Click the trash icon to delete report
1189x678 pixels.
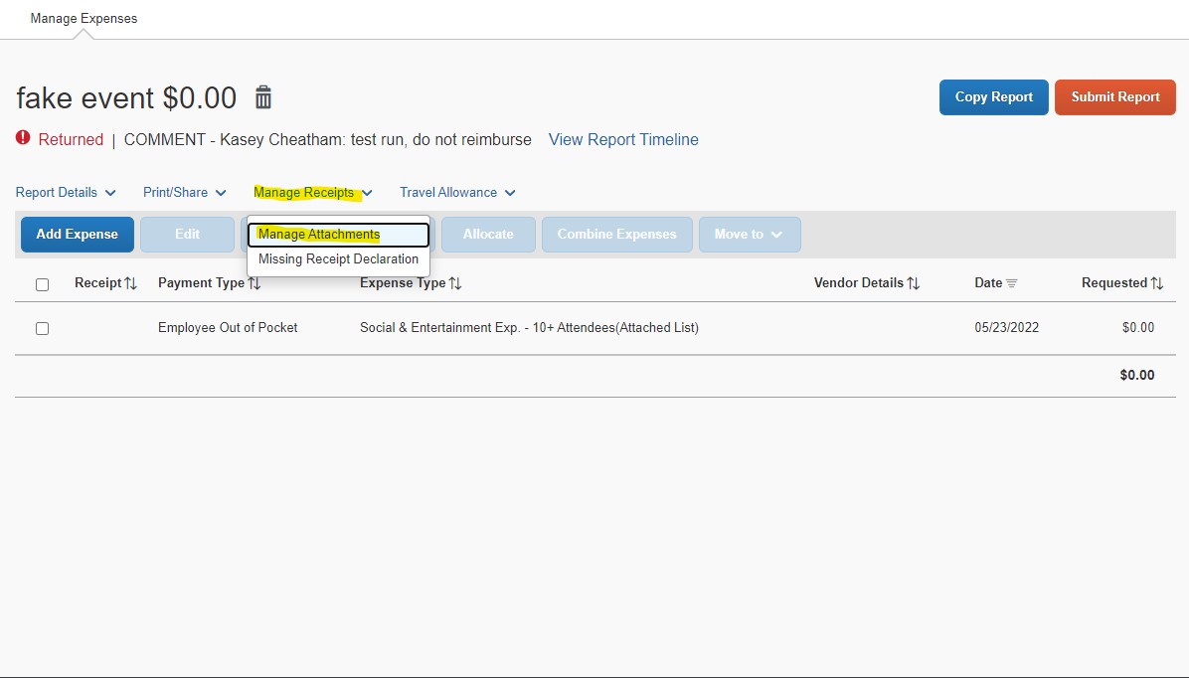262,97
